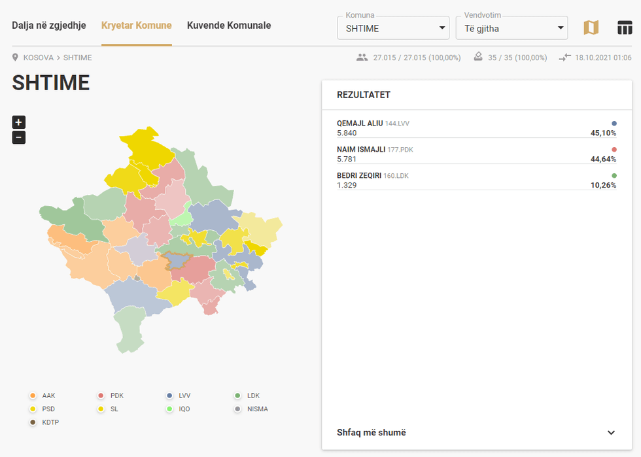Go to KOSOVA in the breadcrumb
This screenshot has height=457, width=641.
point(38,58)
